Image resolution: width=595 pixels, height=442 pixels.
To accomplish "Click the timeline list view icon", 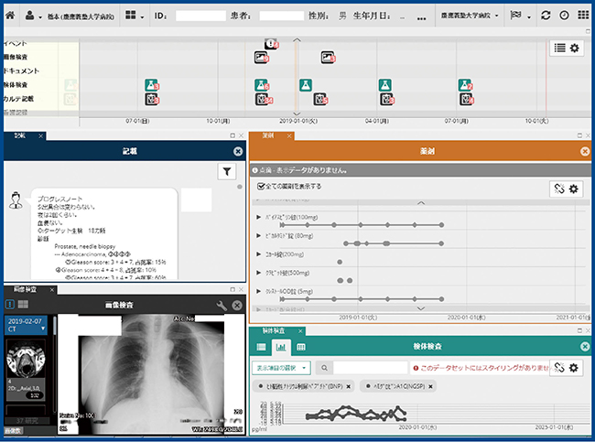I will 559,49.
